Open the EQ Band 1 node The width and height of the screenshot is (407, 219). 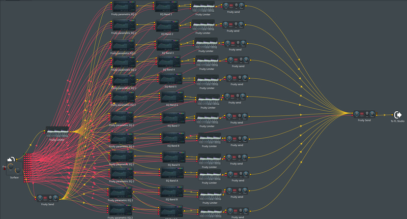point(166,7)
